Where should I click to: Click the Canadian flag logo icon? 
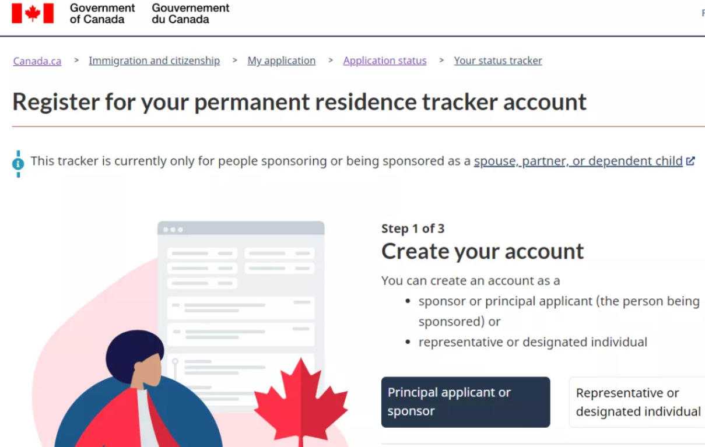click(33, 13)
